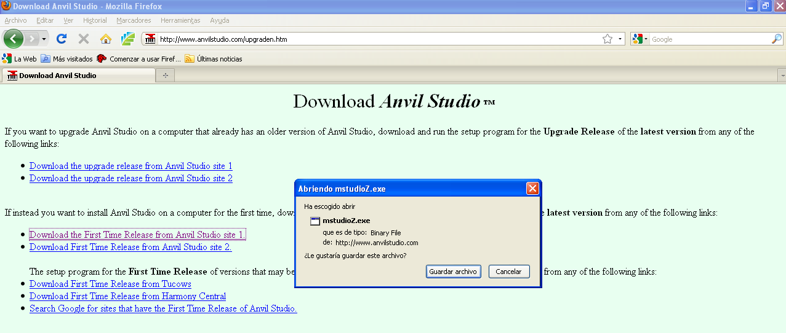Restore down the Firefox window
The width and height of the screenshot is (786, 333).
point(765,6)
